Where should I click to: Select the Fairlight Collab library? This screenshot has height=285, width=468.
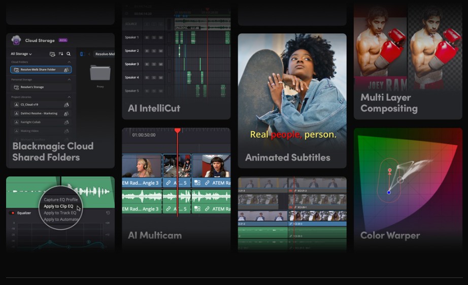point(41,122)
